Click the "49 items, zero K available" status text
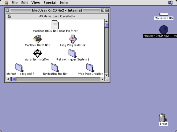The image size is (177, 132). click(57, 16)
